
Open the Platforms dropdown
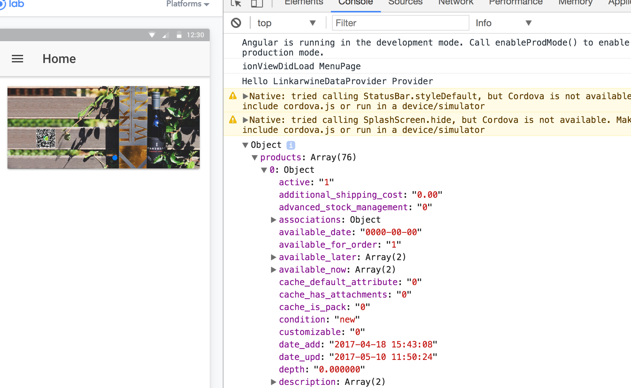pos(188,4)
